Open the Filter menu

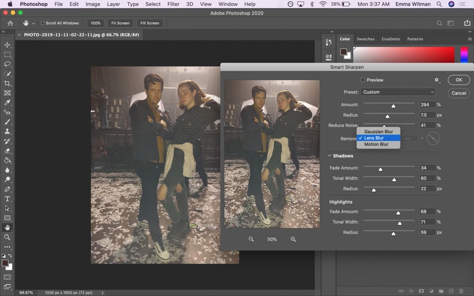[173, 4]
